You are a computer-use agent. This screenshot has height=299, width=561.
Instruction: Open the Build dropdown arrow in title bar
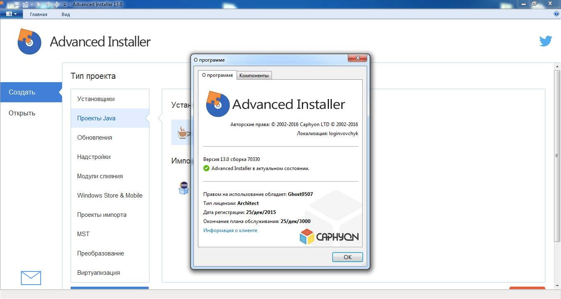tap(31, 5)
